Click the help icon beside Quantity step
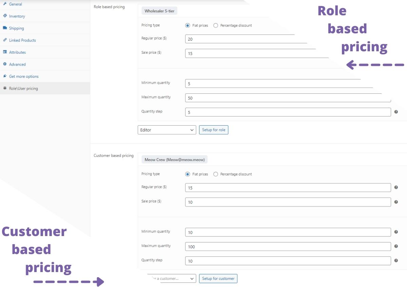Screen dimensions: 407x287 (395, 112)
